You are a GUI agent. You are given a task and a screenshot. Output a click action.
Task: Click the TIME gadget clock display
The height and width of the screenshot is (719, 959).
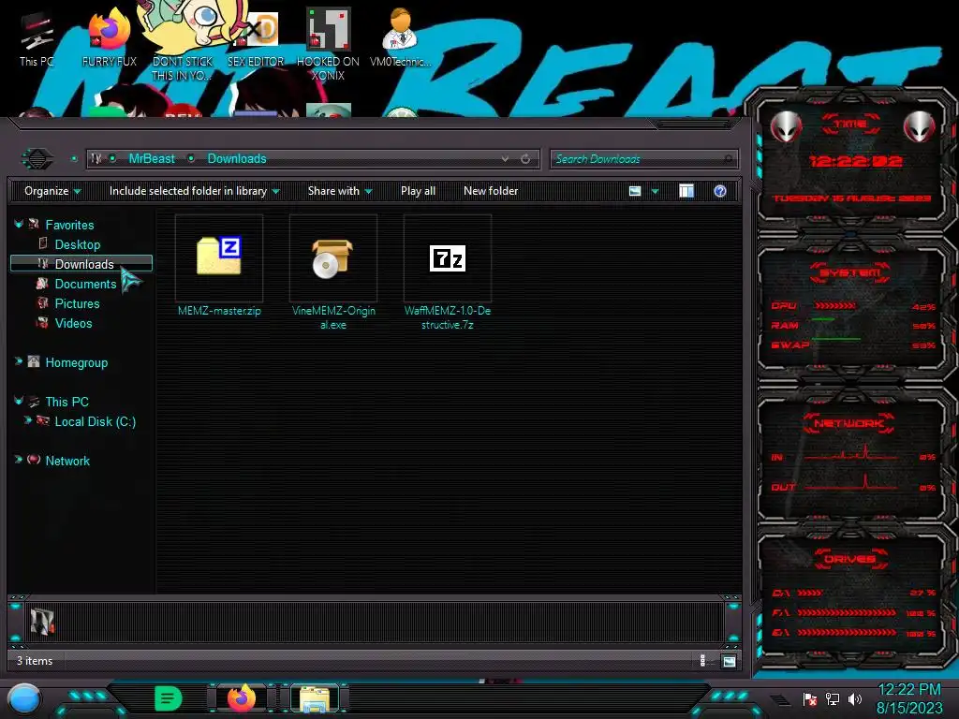point(855,161)
